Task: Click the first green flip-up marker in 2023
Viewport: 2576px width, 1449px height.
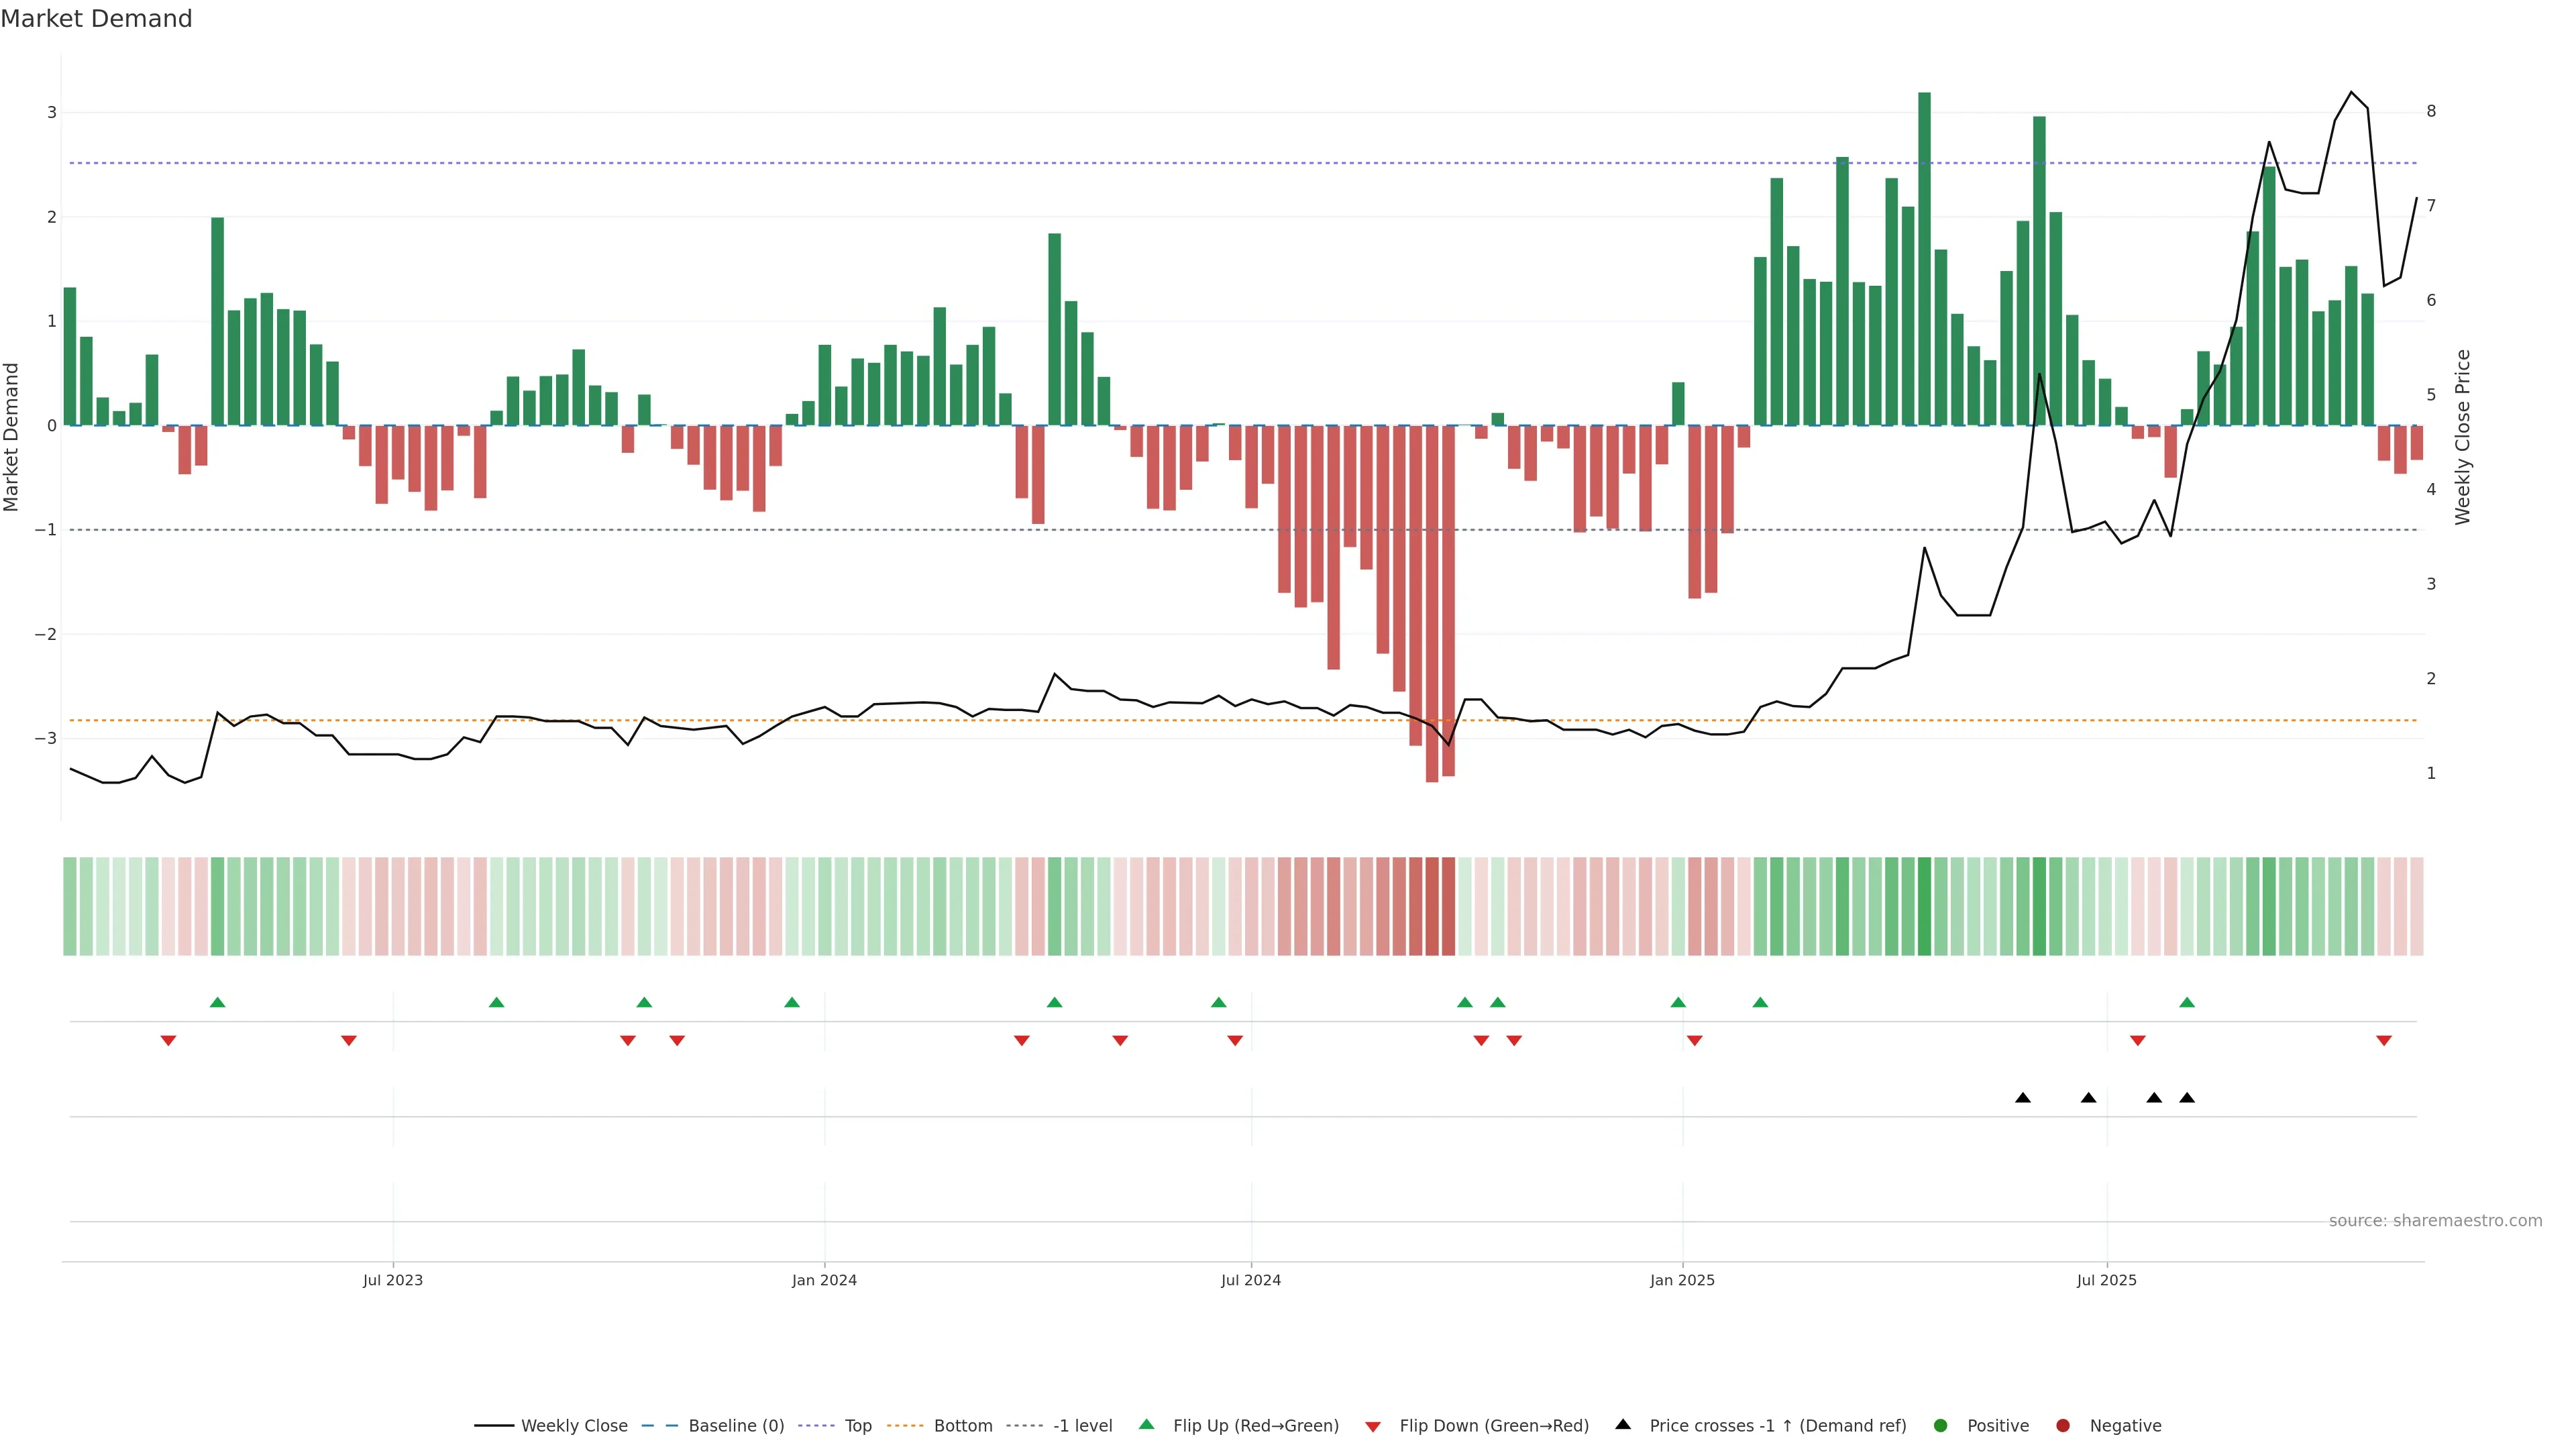Action: point(217,1002)
